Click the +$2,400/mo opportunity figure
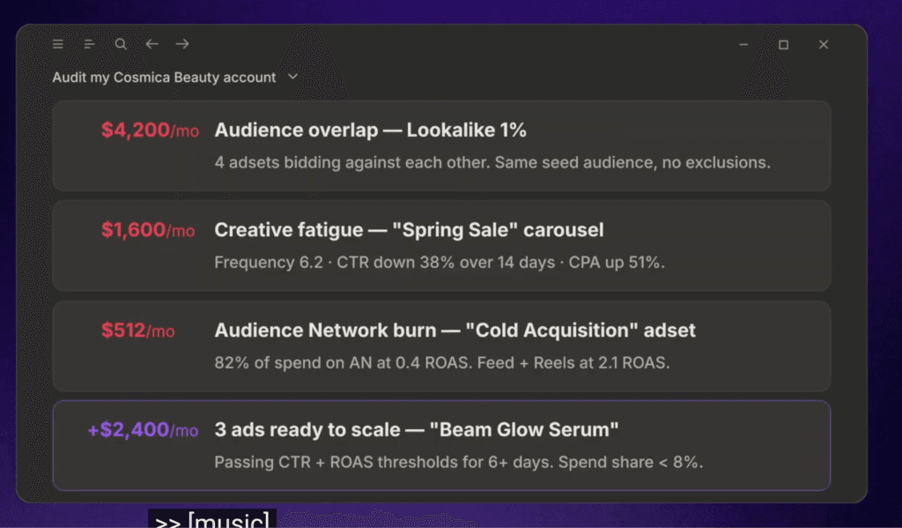The image size is (902, 528). click(x=143, y=430)
